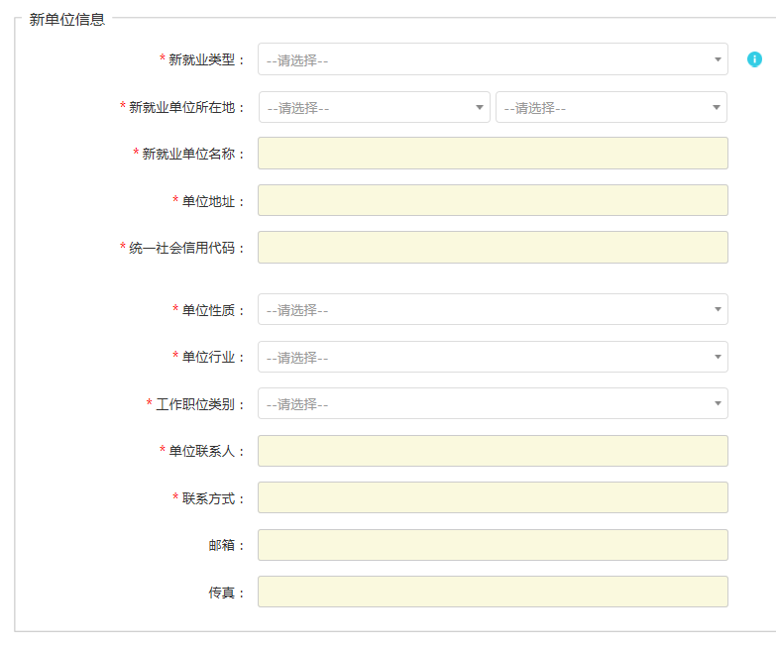Focus the 传真 input field
Screen dimensions: 776x650
click(493, 592)
